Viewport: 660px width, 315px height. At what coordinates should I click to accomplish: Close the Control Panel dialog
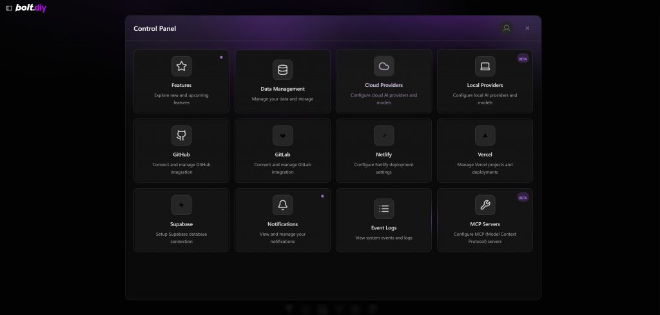527,28
